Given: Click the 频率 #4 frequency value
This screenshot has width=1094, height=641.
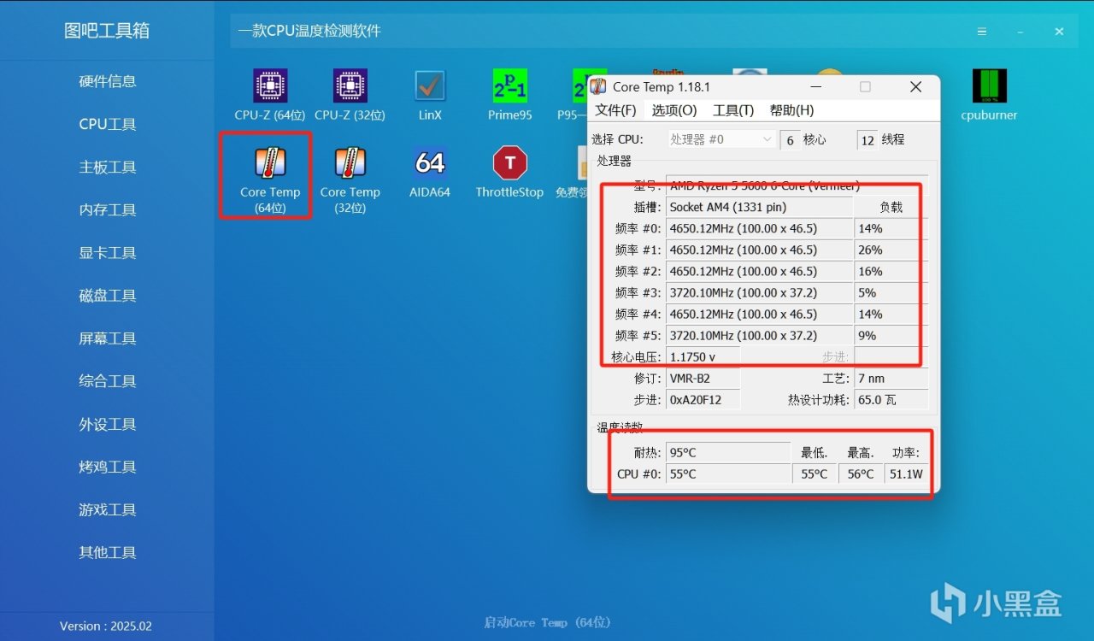Looking at the screenshot, I should point(759,314).
